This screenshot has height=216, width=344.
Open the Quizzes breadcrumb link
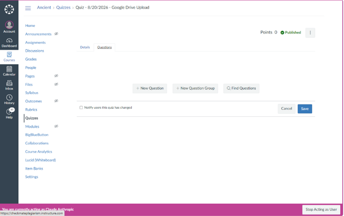63,8
